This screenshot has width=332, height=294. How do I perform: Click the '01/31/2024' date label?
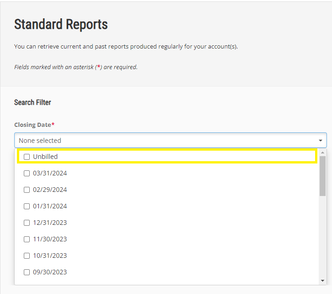coord(50,206)
